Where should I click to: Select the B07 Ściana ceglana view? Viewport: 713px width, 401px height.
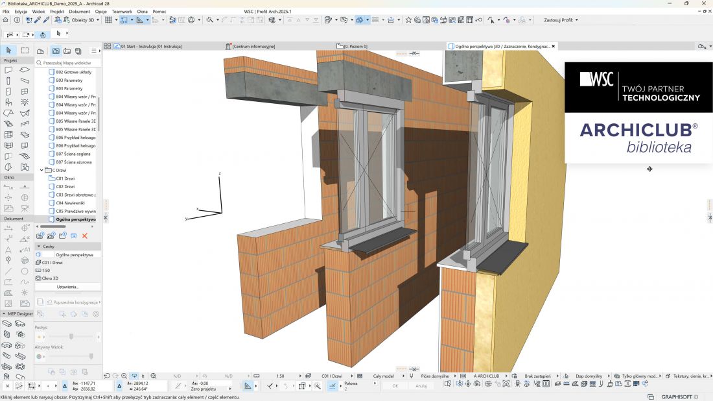point(73,154)
